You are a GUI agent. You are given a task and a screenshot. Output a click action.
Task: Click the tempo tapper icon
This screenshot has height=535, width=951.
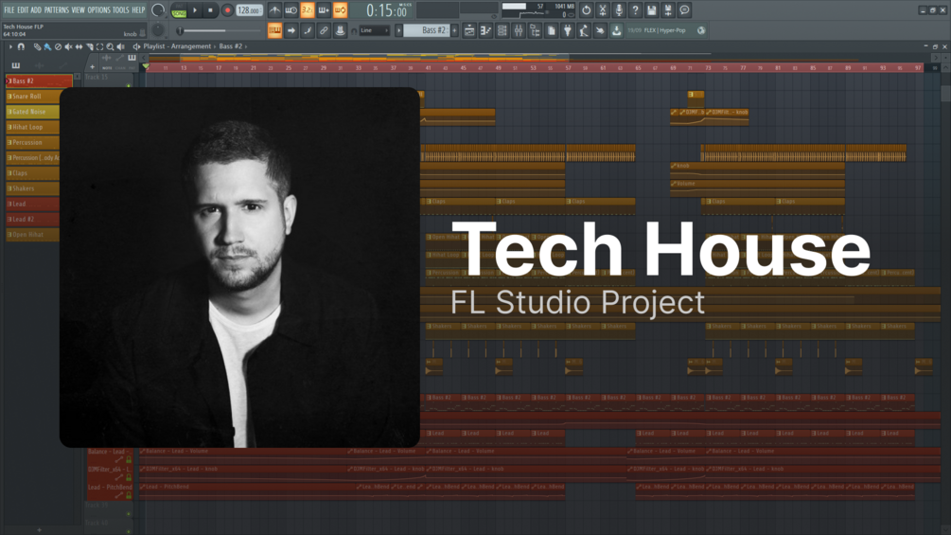tap(584, 30)
